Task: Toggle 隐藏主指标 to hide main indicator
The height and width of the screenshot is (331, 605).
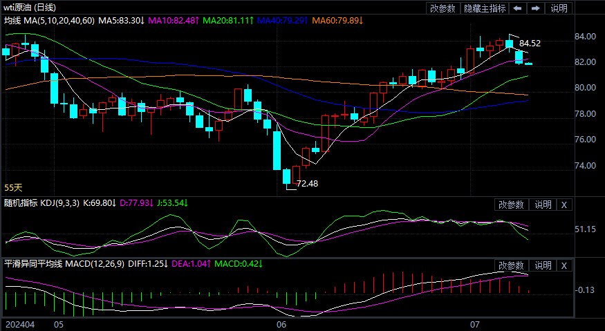Action: [484, 8]
